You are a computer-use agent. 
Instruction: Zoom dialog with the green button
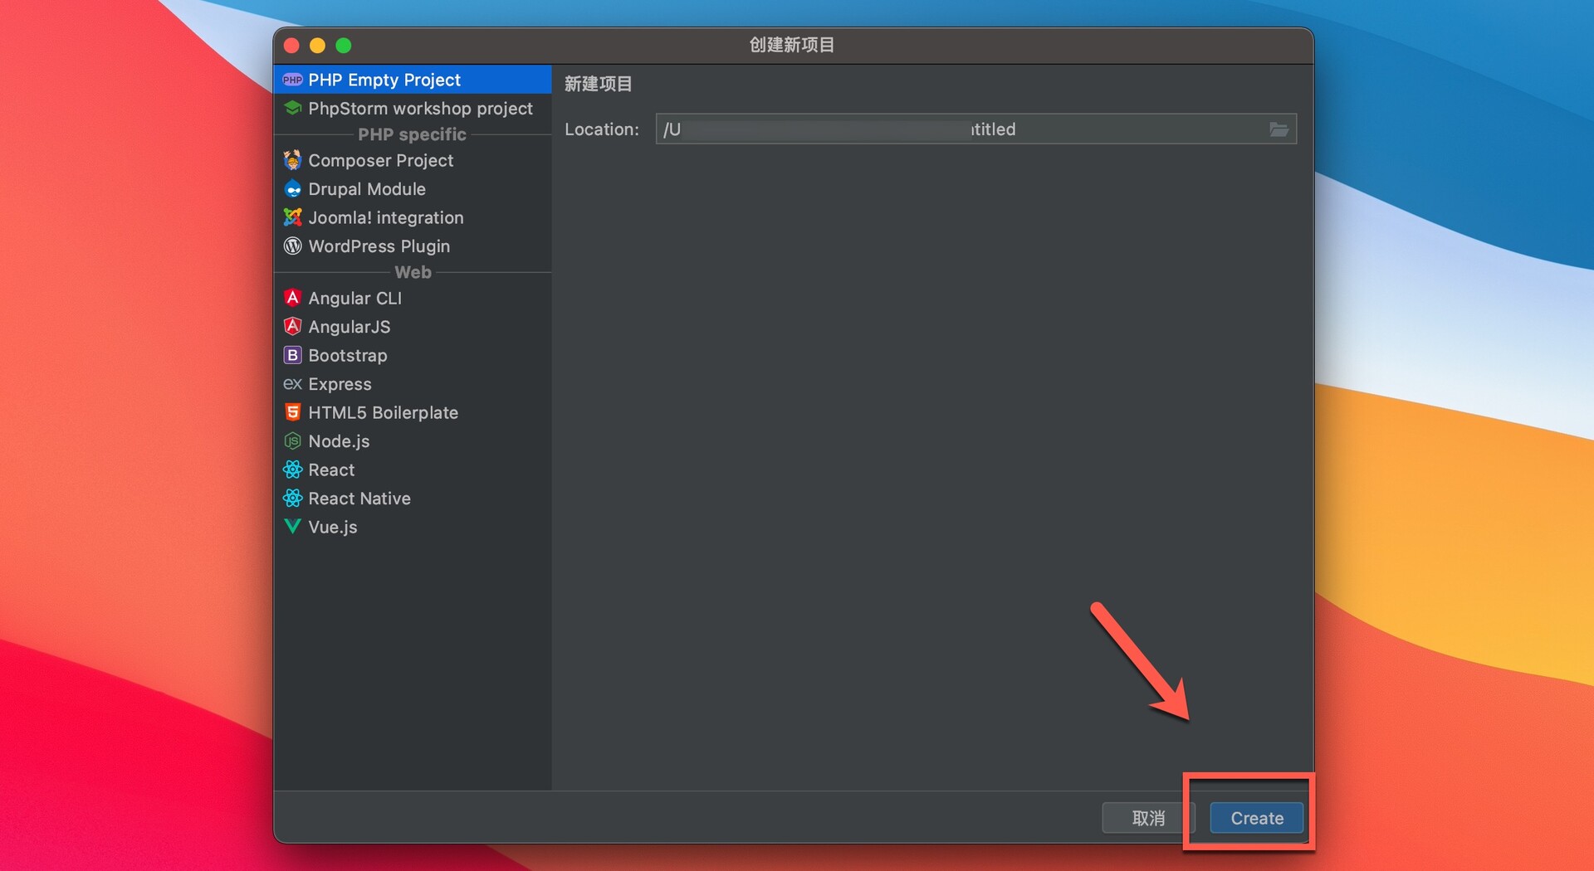(x=344, y=46)
